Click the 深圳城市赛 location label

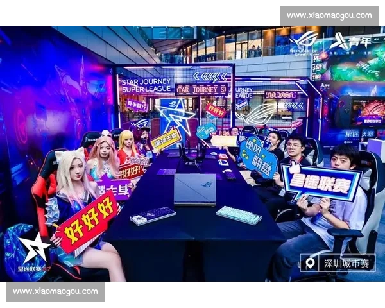340,263
